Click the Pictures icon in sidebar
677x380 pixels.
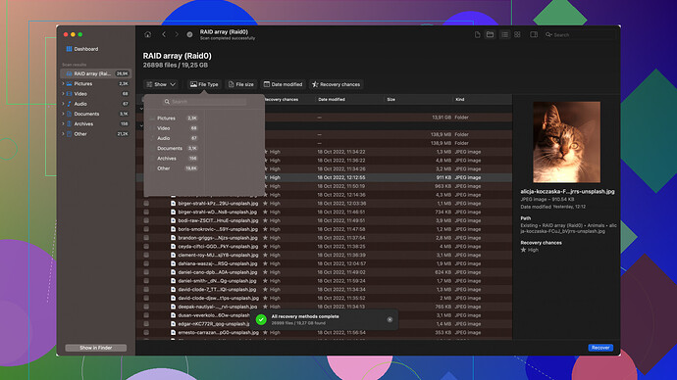point(69,83)
